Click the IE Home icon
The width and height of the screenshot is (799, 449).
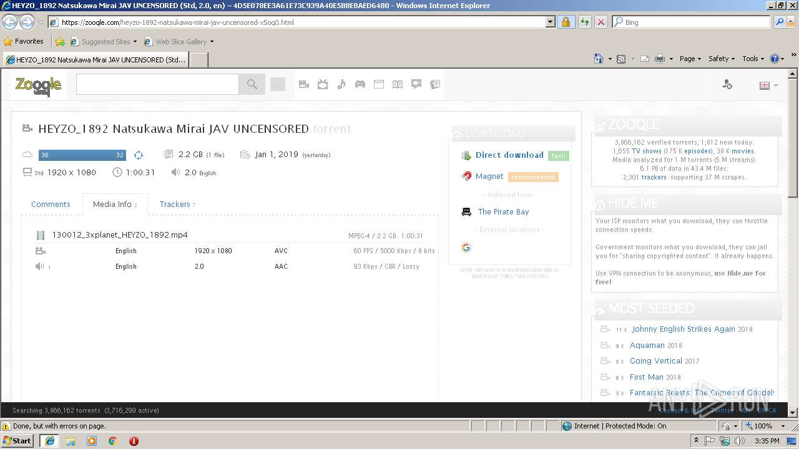pos(599,59)
